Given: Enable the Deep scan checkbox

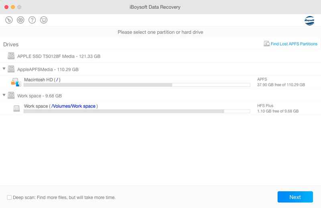Looking at the screenshot, I should (x=9, y=197).
